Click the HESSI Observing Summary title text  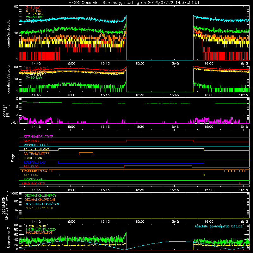pos(134,3)
